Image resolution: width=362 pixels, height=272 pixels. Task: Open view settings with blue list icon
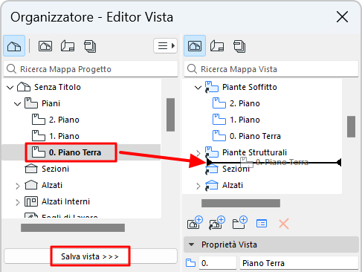point(262,224)
